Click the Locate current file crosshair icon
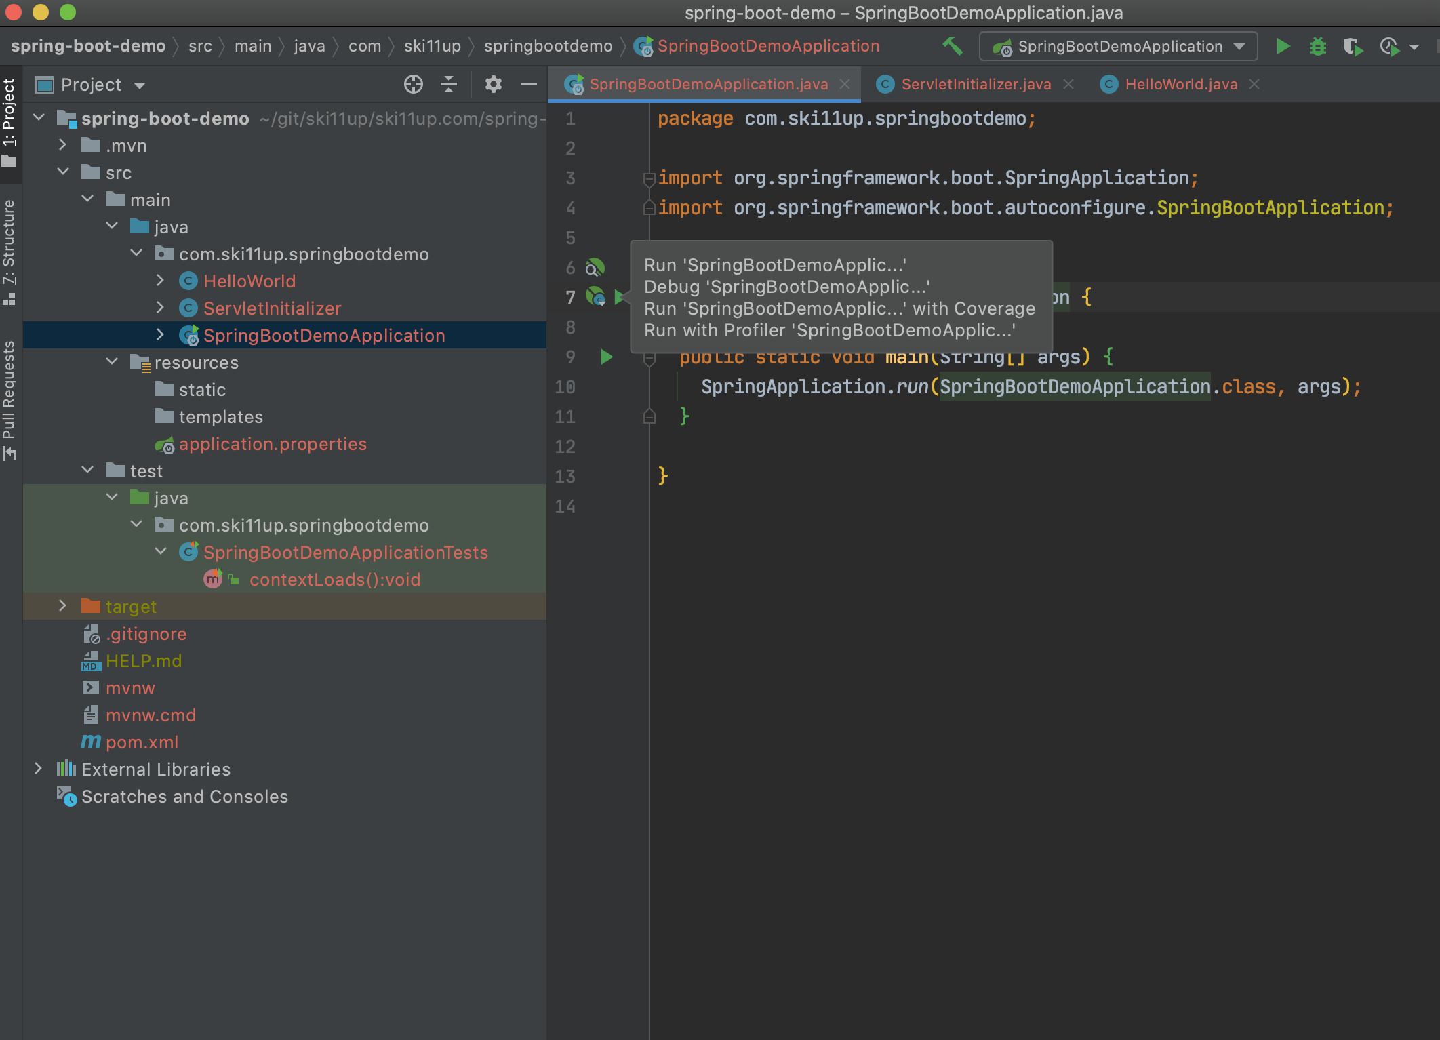The width and height of the screenshot is (1440, 1040). pos(413,84)
